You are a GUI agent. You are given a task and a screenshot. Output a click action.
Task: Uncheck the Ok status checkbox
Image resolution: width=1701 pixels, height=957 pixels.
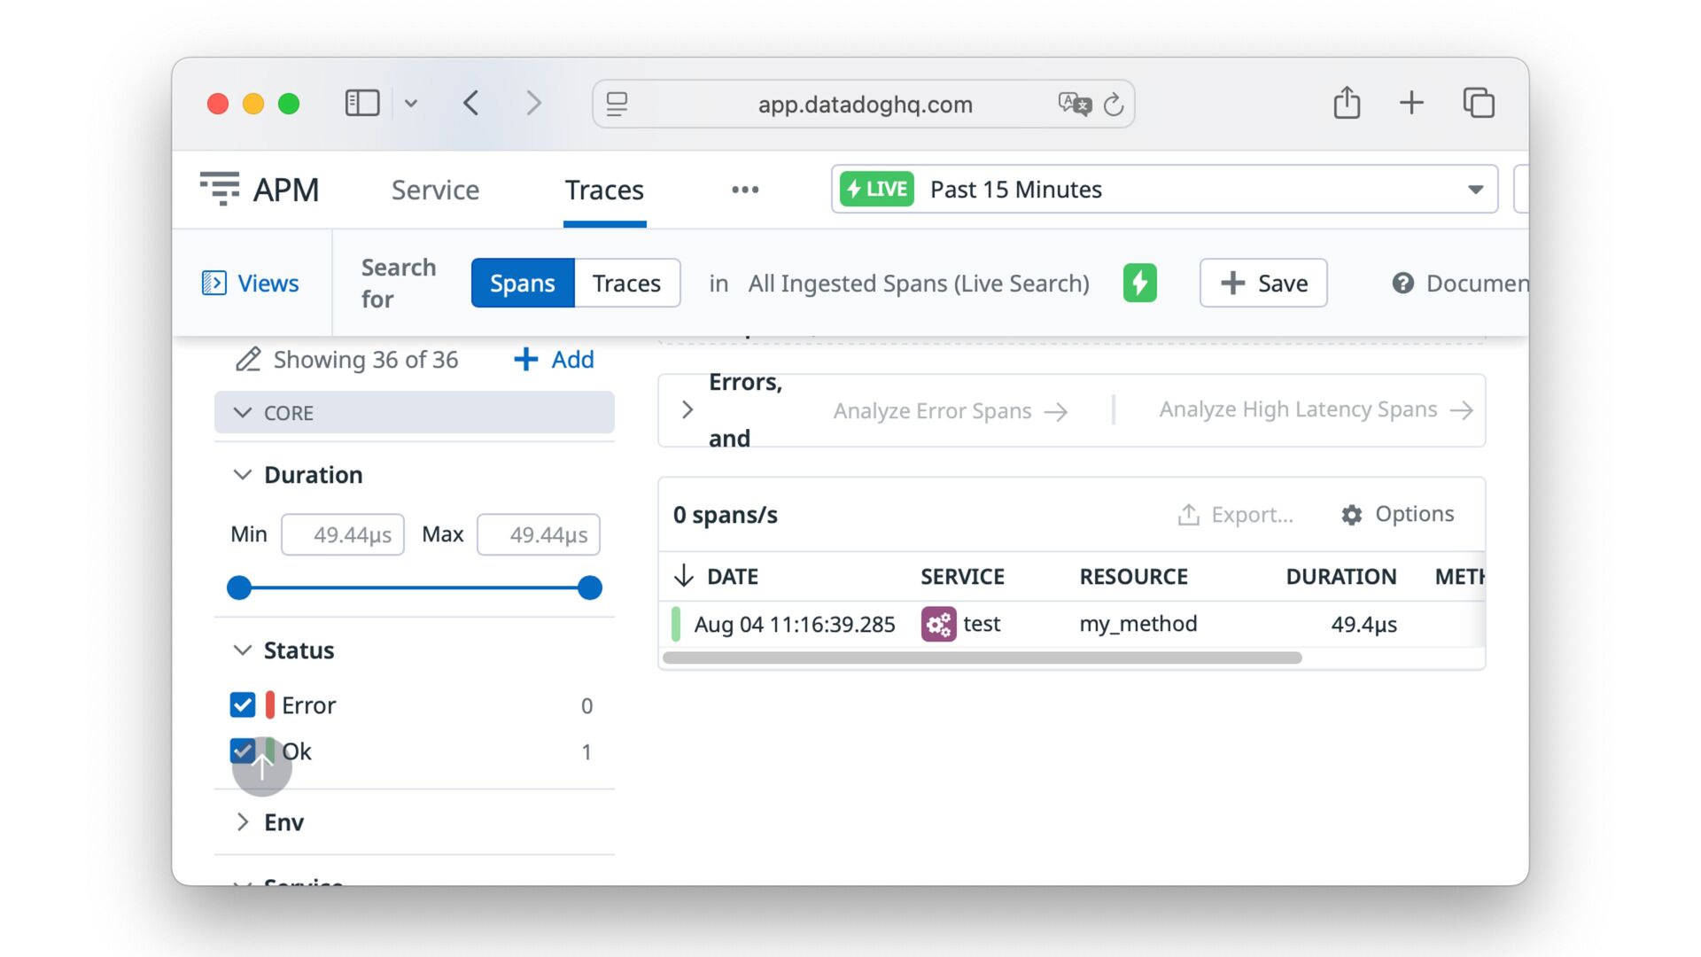(x=242, y=751)
